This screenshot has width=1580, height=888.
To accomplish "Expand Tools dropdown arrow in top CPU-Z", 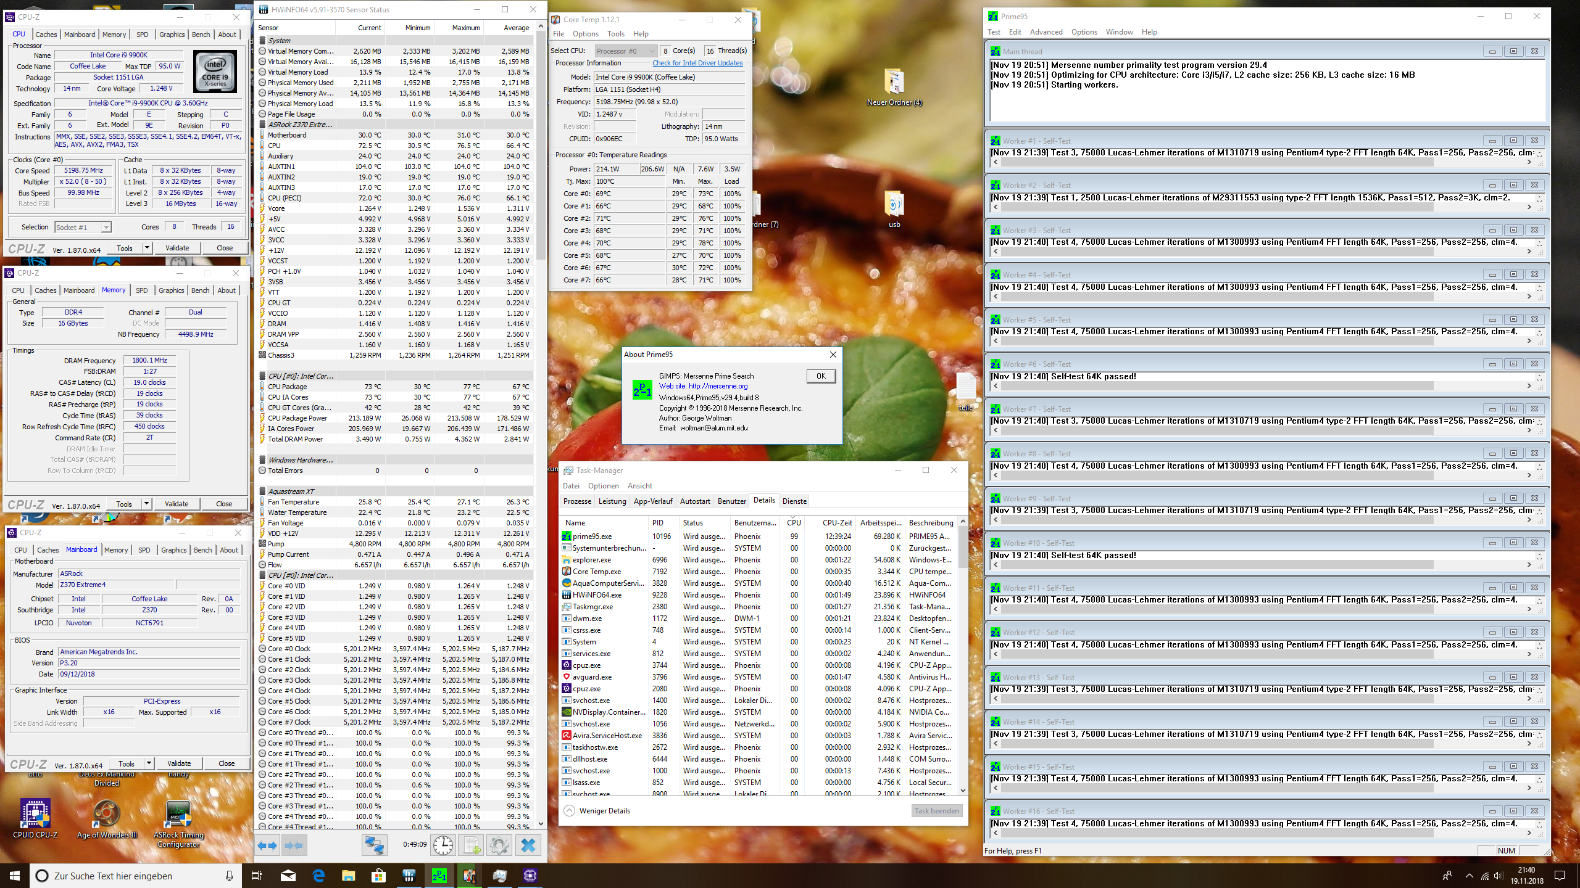I will point(147,248).
